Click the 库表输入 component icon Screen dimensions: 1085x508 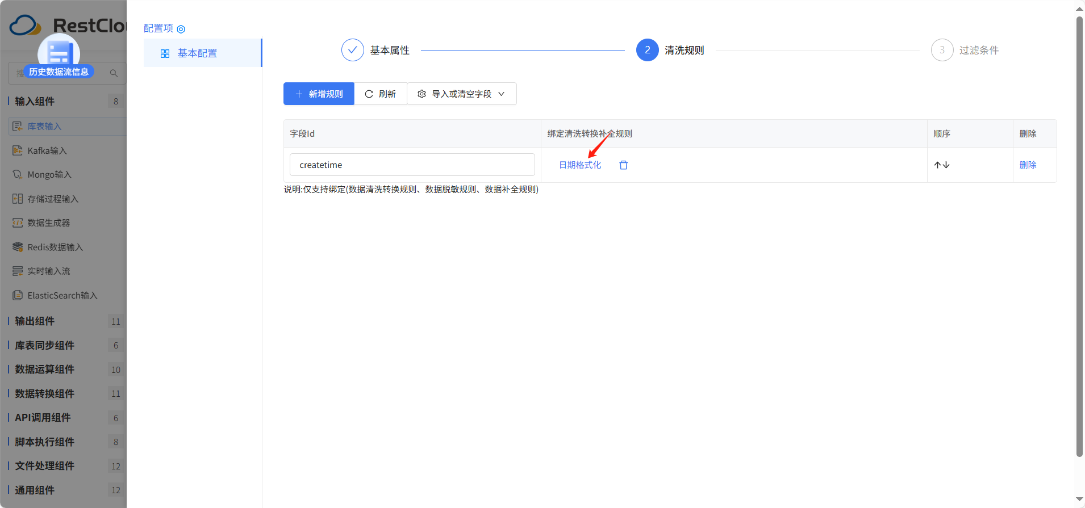click(x=18, y=126)
